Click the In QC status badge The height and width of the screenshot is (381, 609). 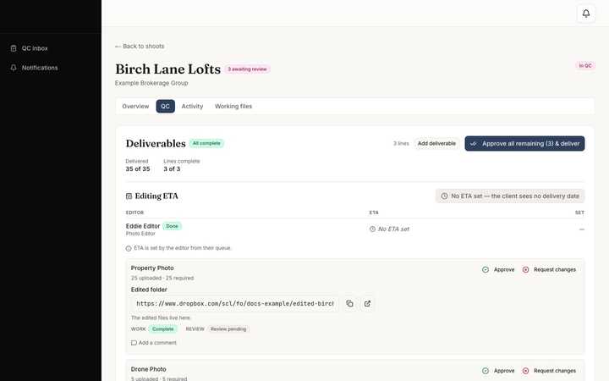coord(585,66)
